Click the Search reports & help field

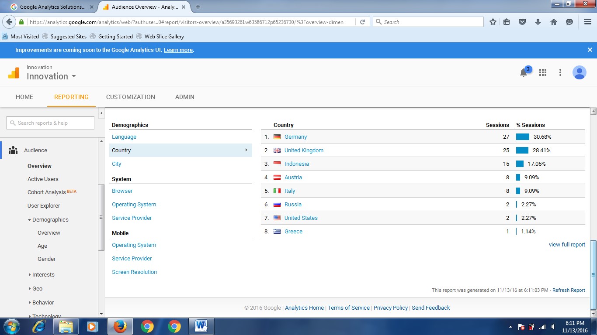[x=50, y=123]
